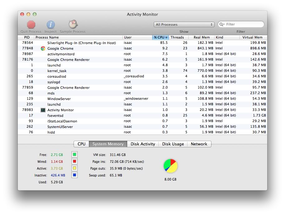Click the green Free memory color swatch
The image size is (285, 215).
pos(75,154)
